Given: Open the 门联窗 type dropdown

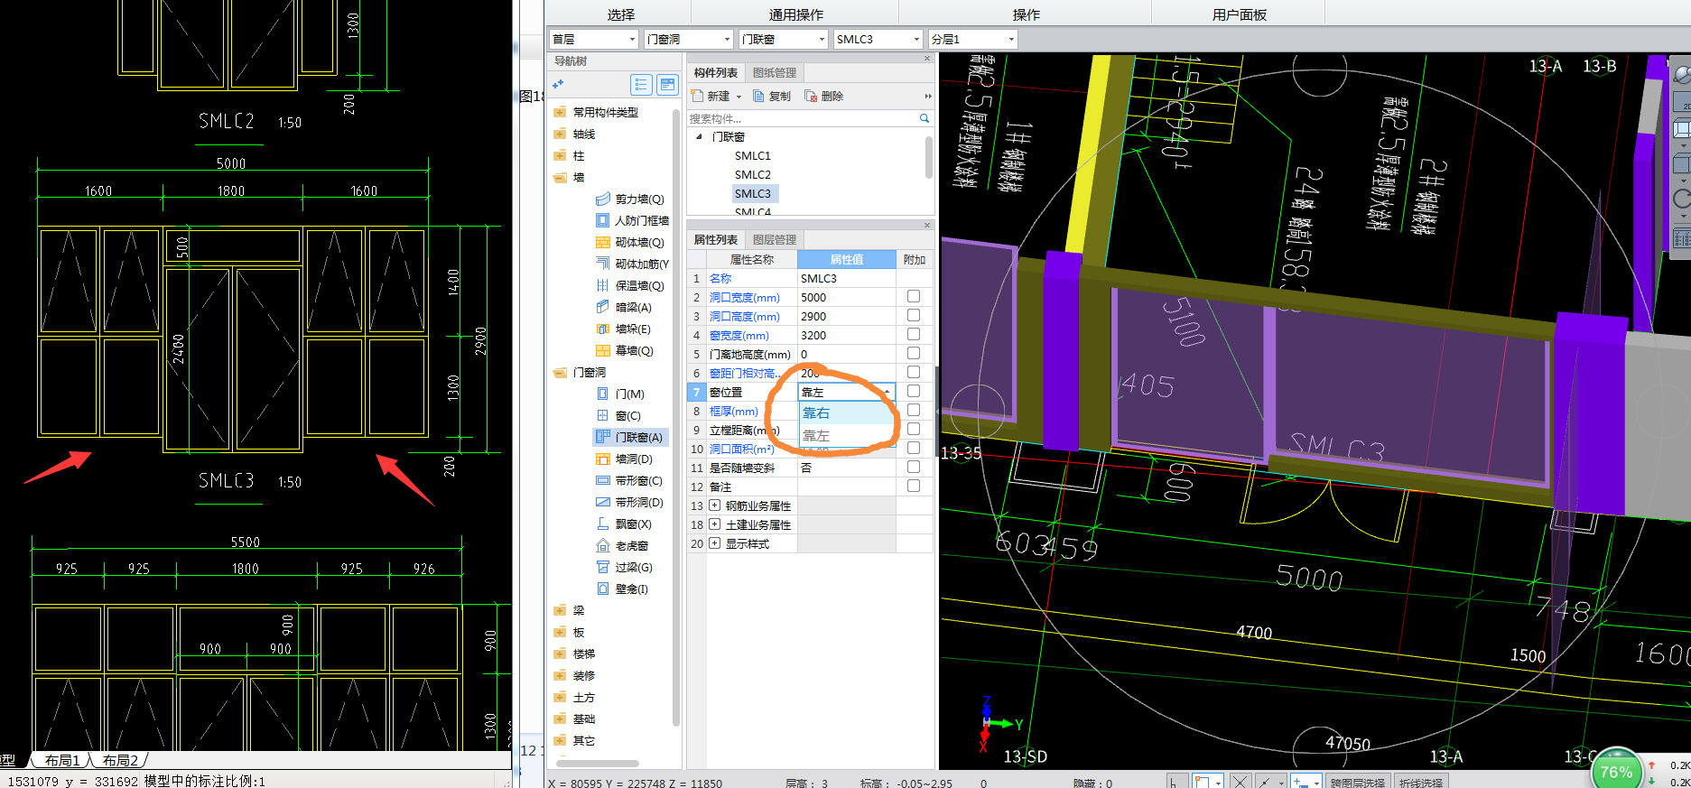Looking at the screenshot, I should 822,40.
